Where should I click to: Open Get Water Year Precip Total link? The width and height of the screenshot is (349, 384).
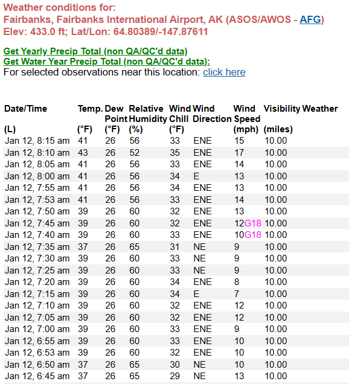(x=106, y=62)
